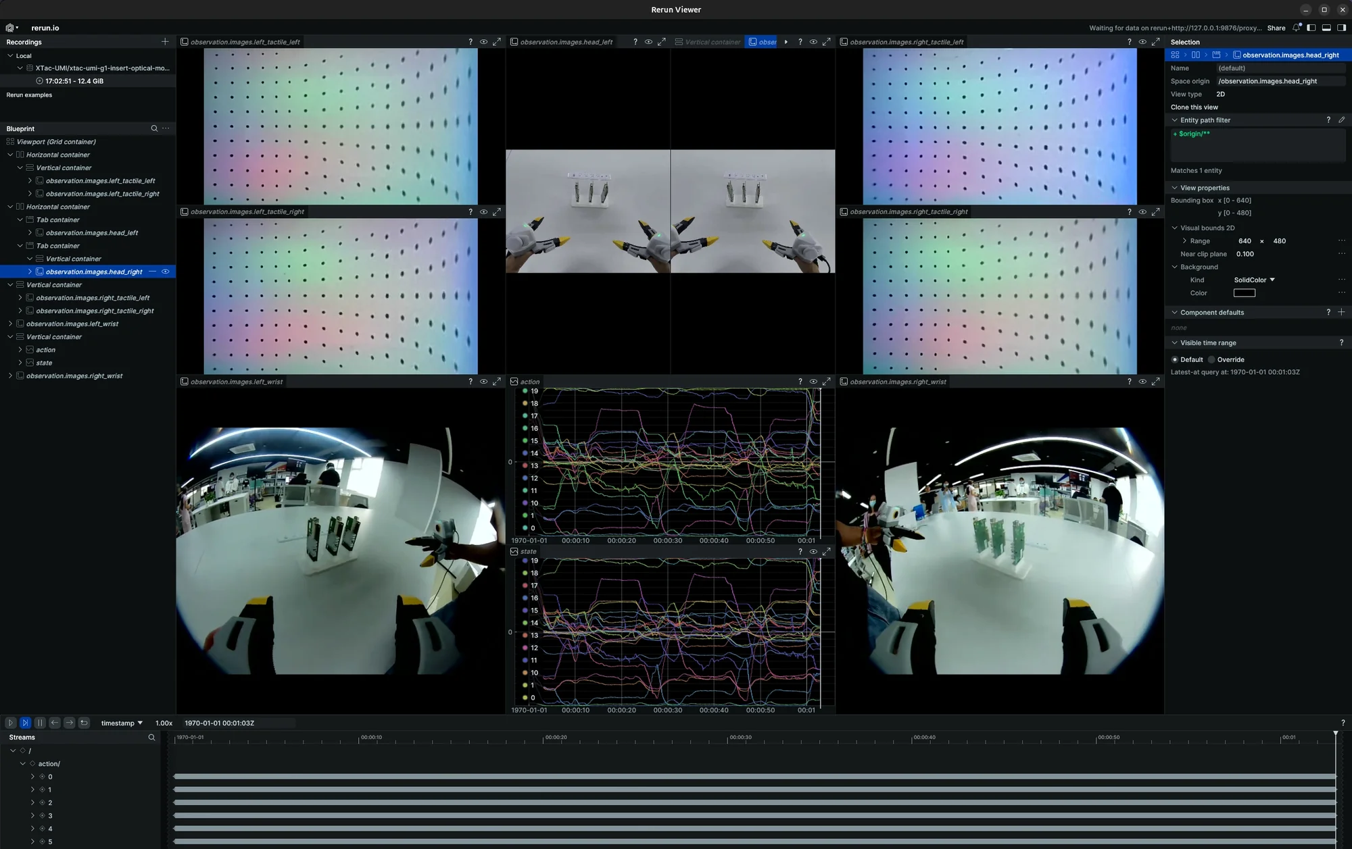Open the timestamp timeline dropdown

click(x=122, y=723)
